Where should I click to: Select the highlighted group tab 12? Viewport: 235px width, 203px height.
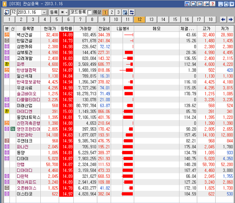click(x=139, y=19)
